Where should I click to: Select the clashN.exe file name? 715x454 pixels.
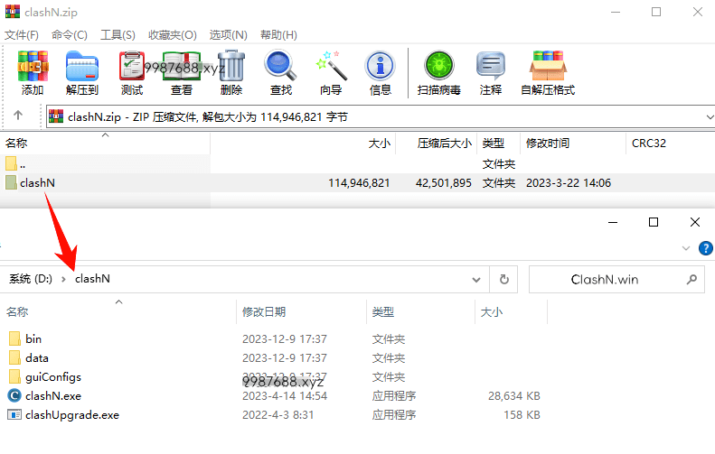pyautogui.click(x=53, y=395)
